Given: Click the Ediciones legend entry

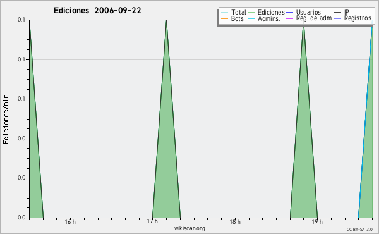Looking at the screenshot, I should tap(267, 12).
